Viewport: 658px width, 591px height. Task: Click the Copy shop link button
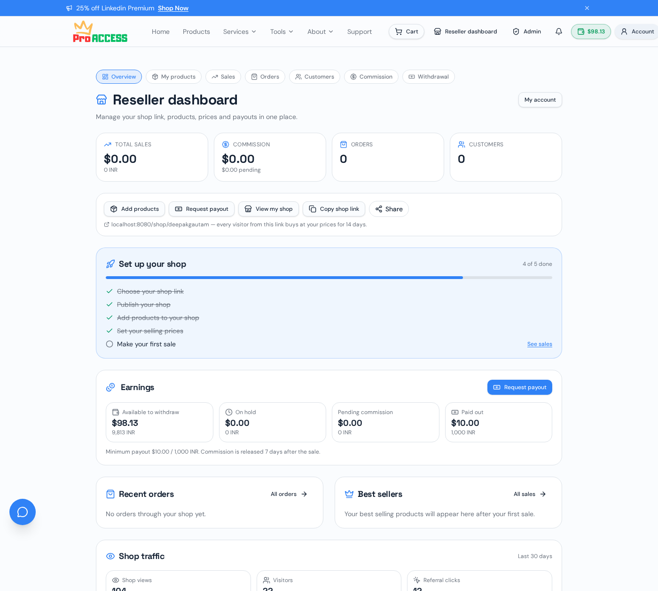[334, 209]
